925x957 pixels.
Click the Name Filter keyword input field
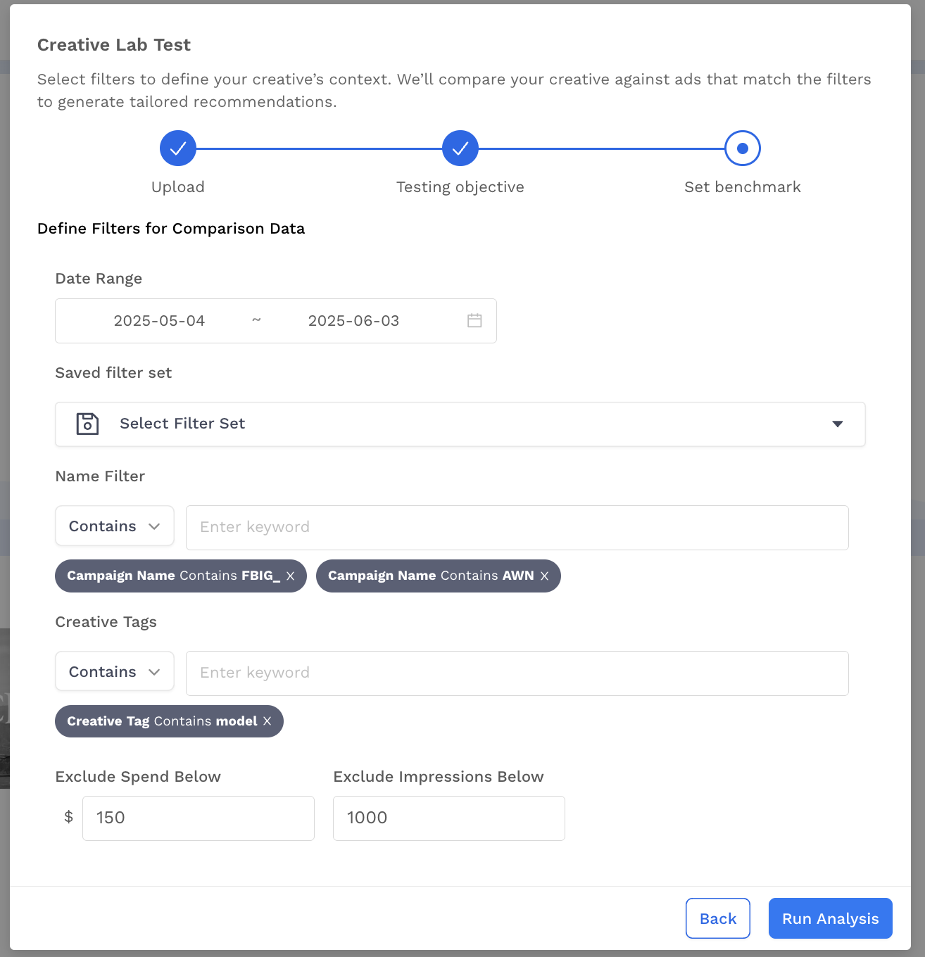[517, 528]
